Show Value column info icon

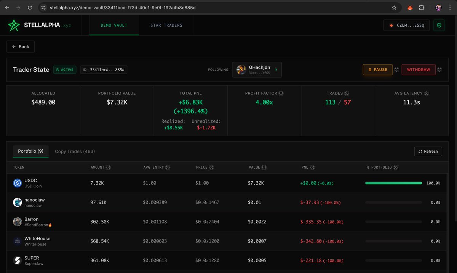264,167
